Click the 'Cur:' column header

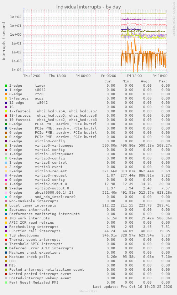[x=109, y=81]
